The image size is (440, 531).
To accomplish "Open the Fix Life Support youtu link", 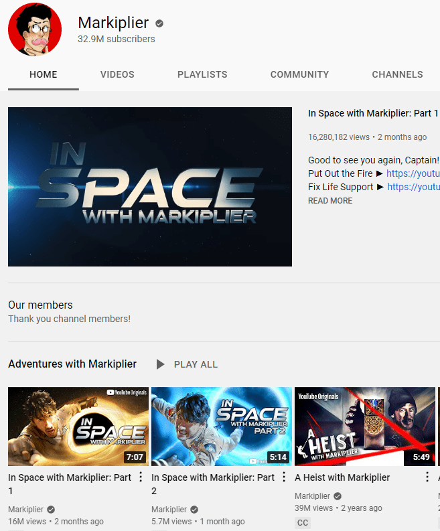I will point(413,187).
